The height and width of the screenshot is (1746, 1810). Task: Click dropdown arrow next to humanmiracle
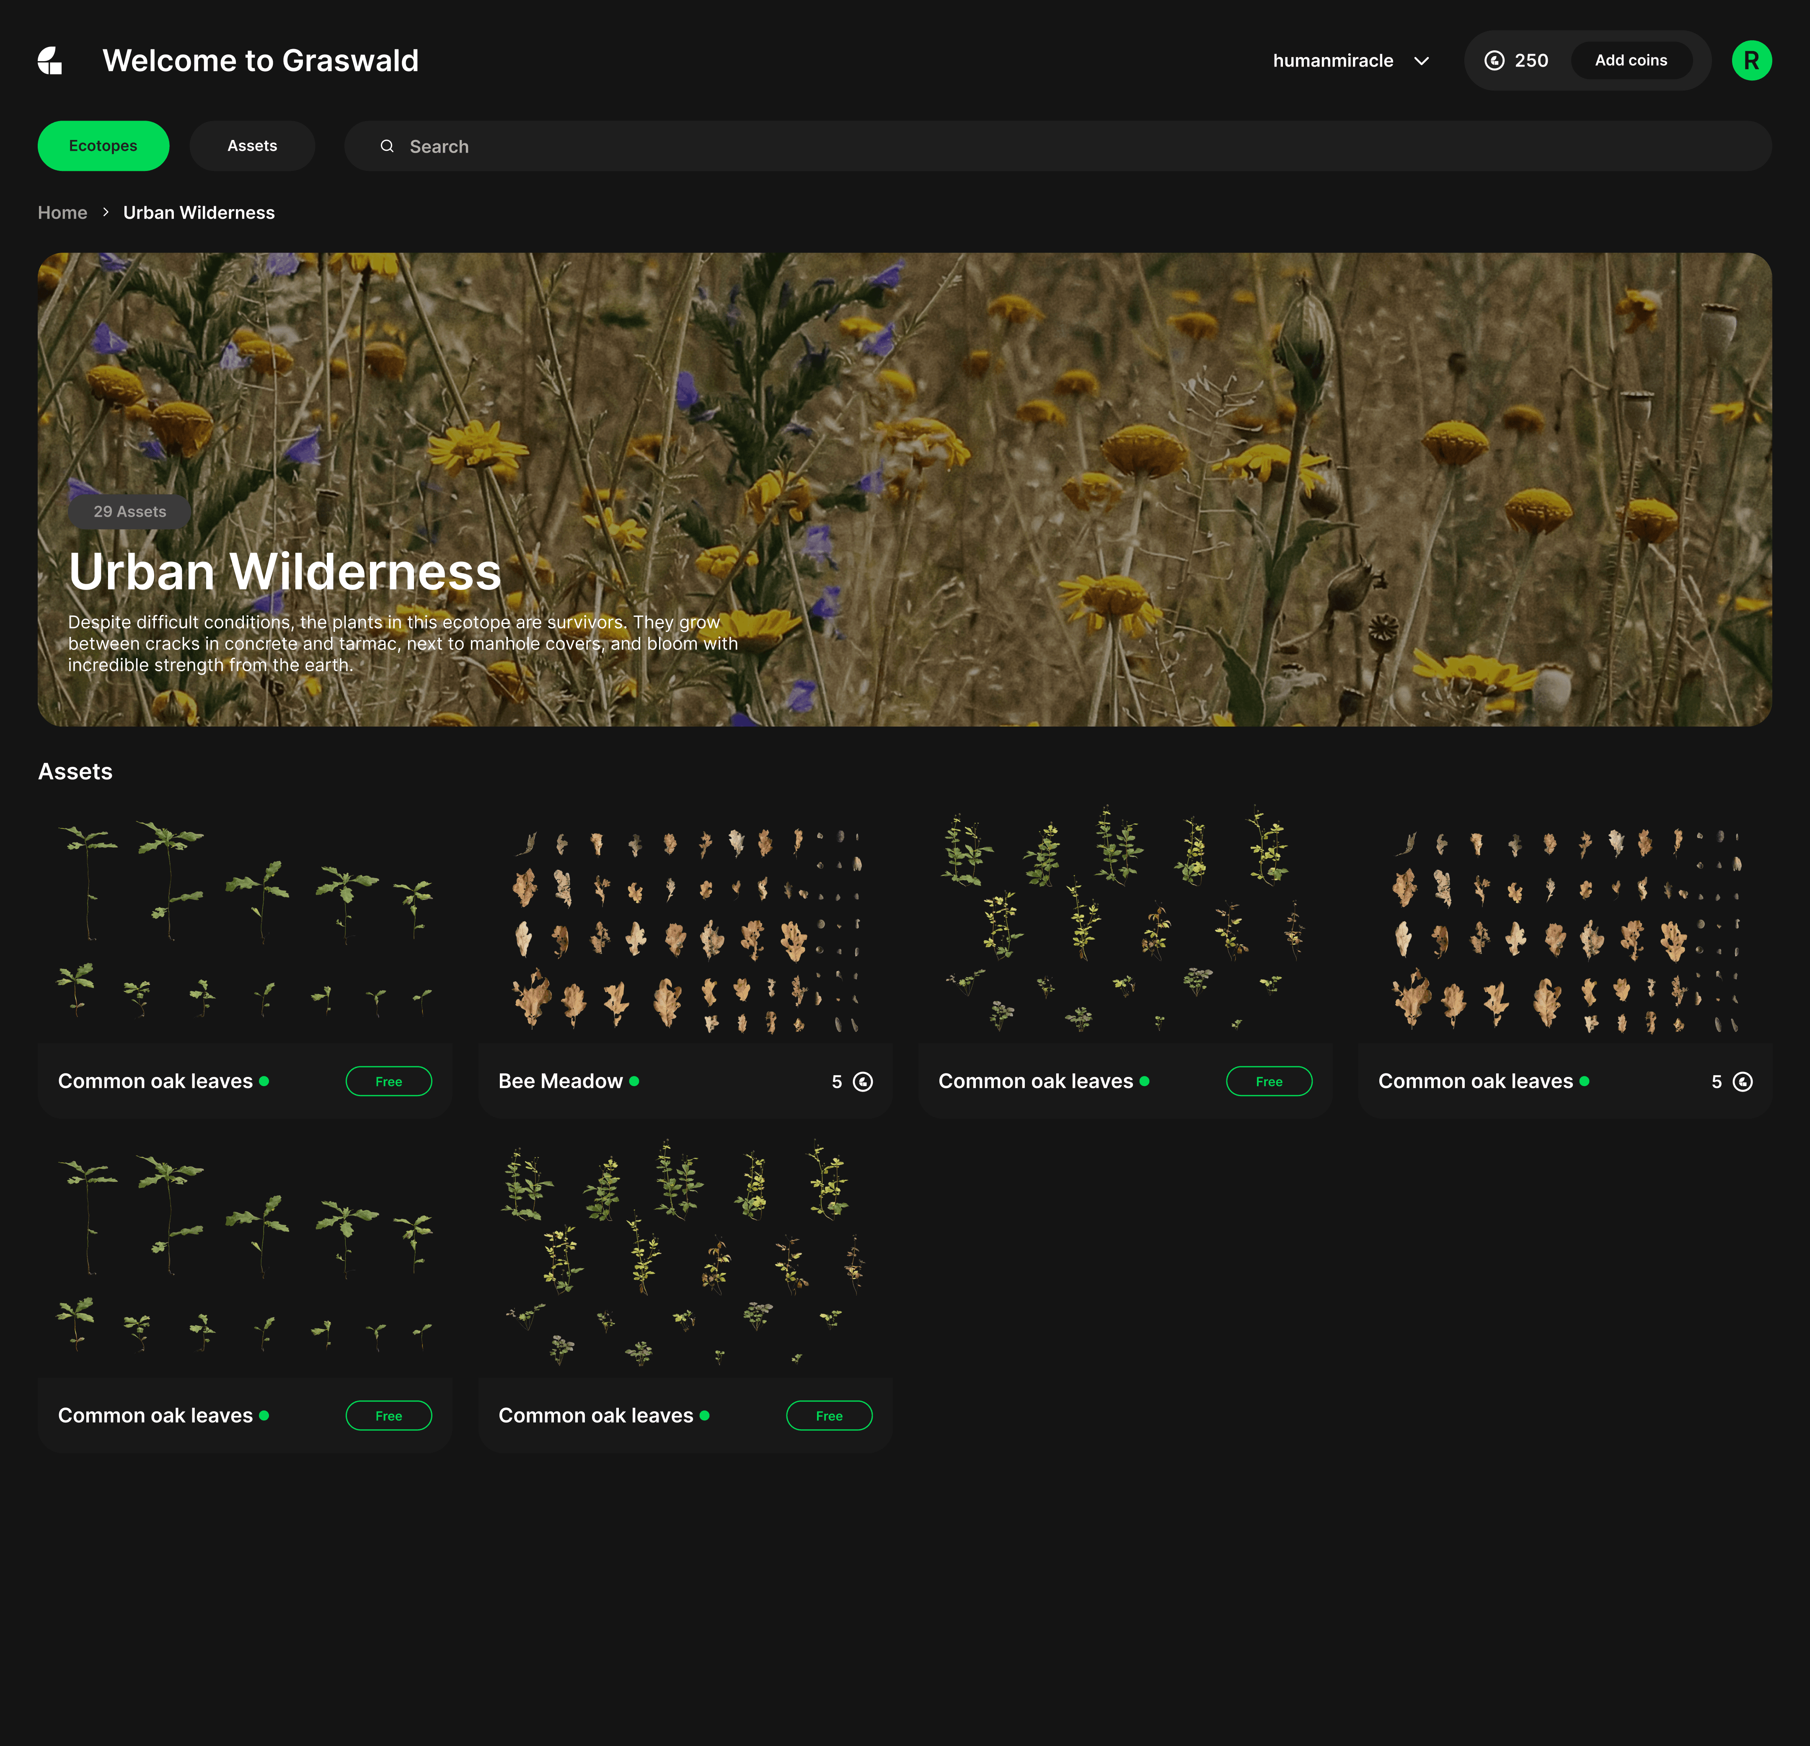tap(1421, 61)
